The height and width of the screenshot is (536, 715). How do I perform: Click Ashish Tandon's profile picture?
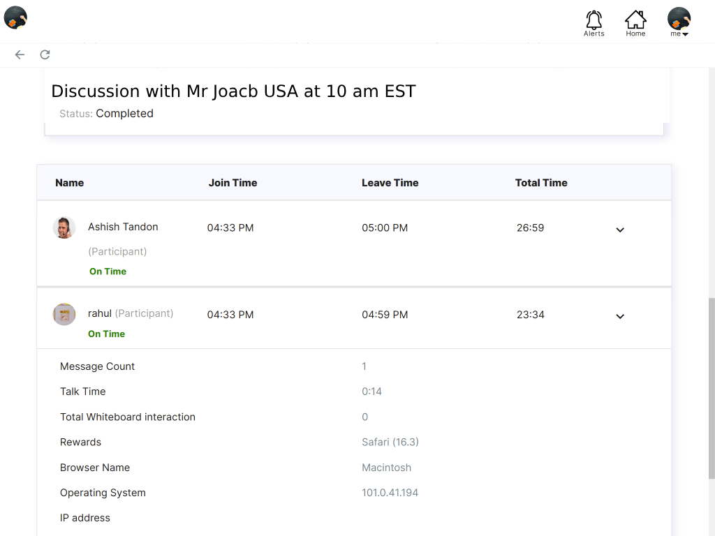[64, 228]
